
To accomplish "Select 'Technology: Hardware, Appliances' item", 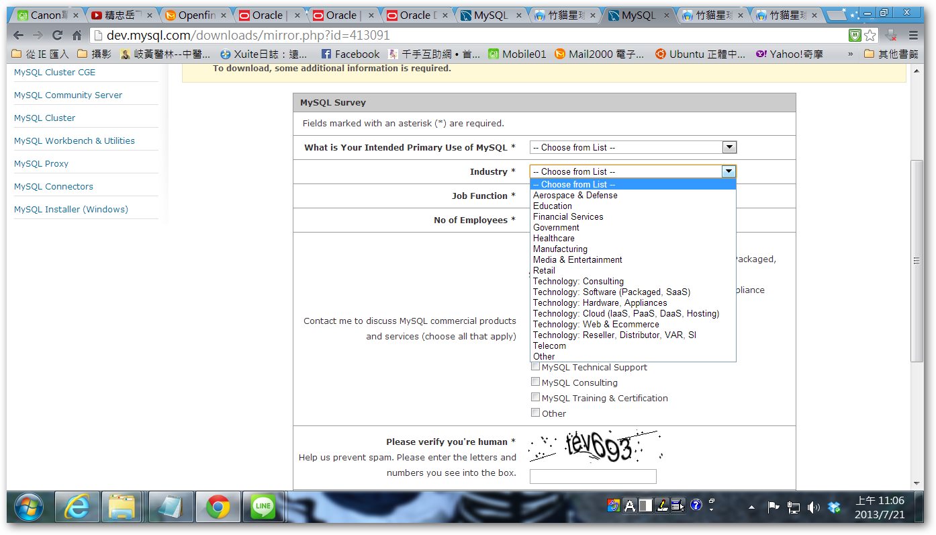I will [x=633, y=302].
